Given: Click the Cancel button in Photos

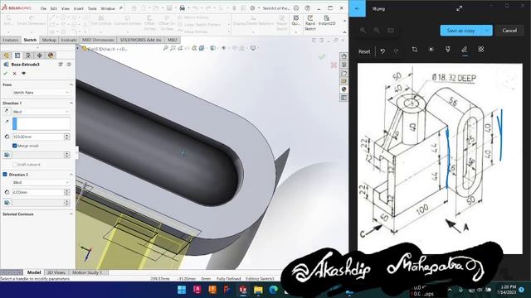Looking at the screenshot, I should (x=509, y=31).
